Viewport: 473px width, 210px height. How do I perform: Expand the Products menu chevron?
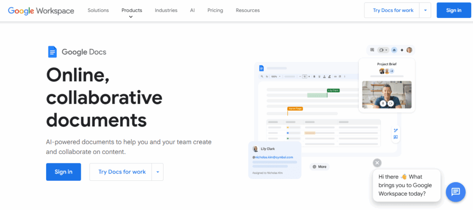pyautogui.click(x=131, y=17)
